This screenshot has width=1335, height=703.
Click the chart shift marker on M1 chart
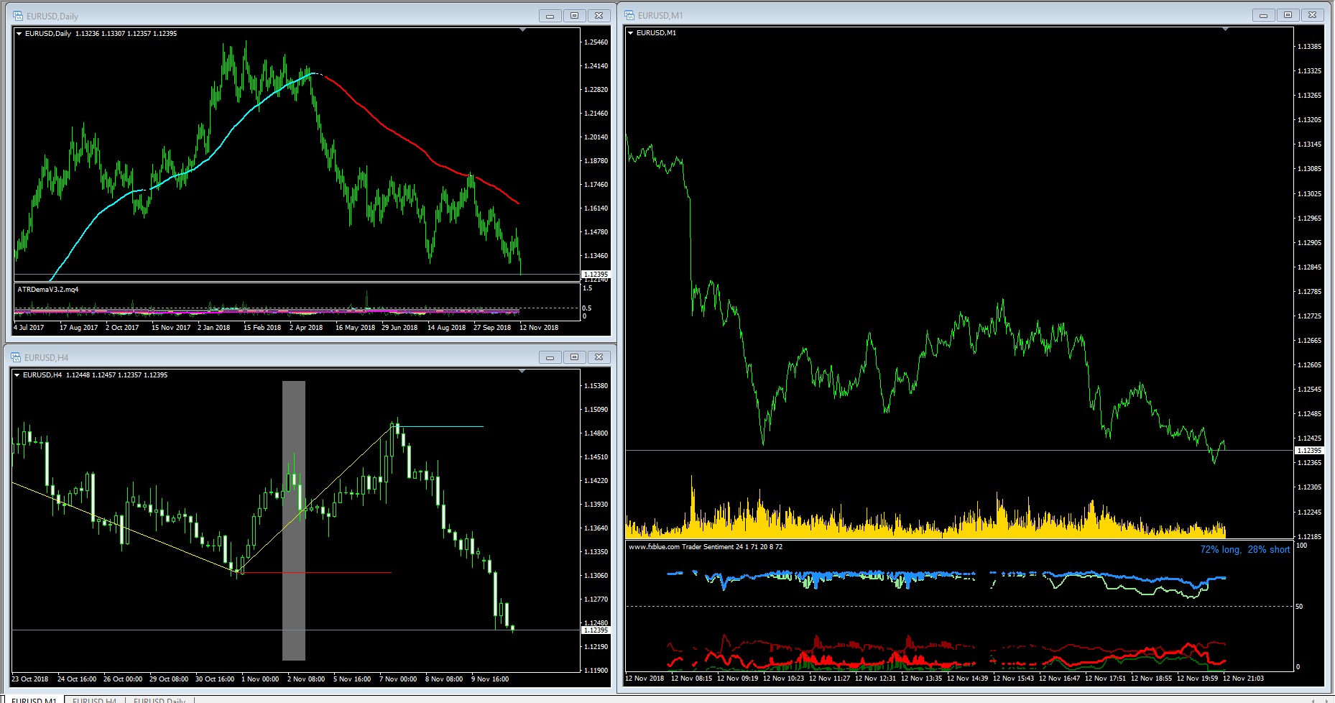[1225, 29]
